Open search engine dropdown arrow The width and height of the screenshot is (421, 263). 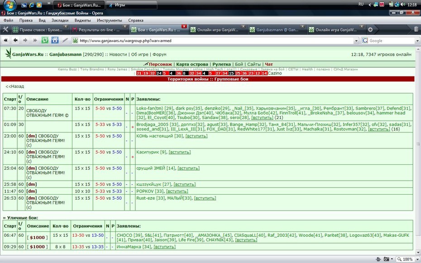[417, 41]
